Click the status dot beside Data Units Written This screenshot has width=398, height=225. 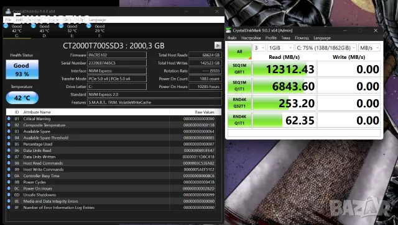coord(9,156)
